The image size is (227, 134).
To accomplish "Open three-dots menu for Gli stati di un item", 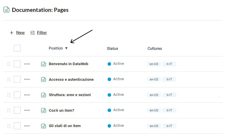I will [x=27, y=126].
